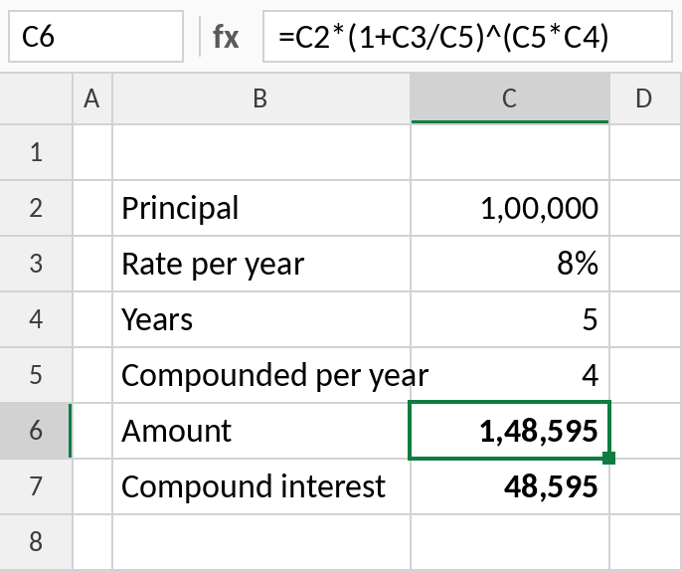Select column C header

coord(510,98)
